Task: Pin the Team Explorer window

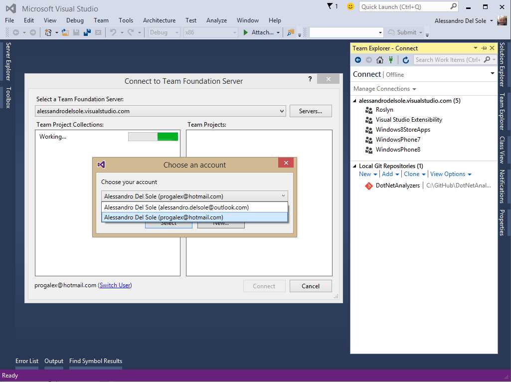Action: tap(483, 47)
